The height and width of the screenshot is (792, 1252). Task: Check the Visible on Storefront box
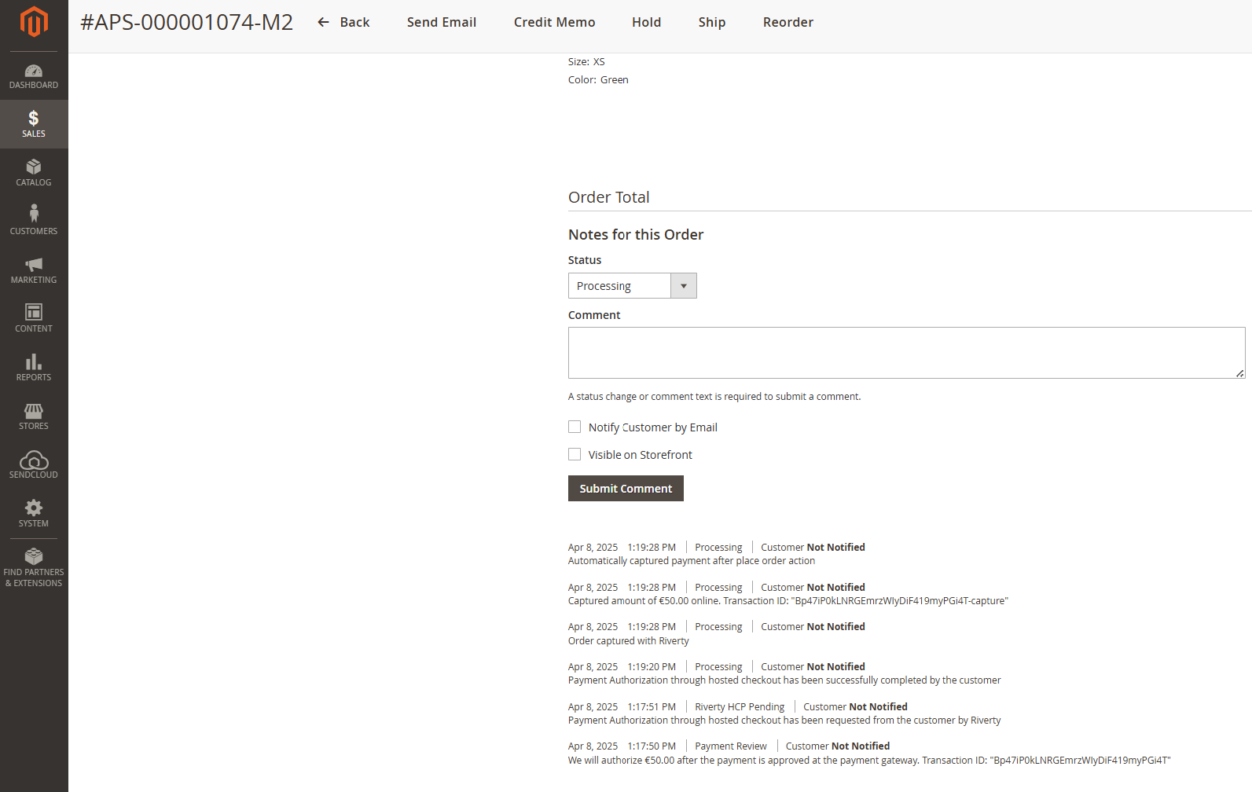click(575, 454)
